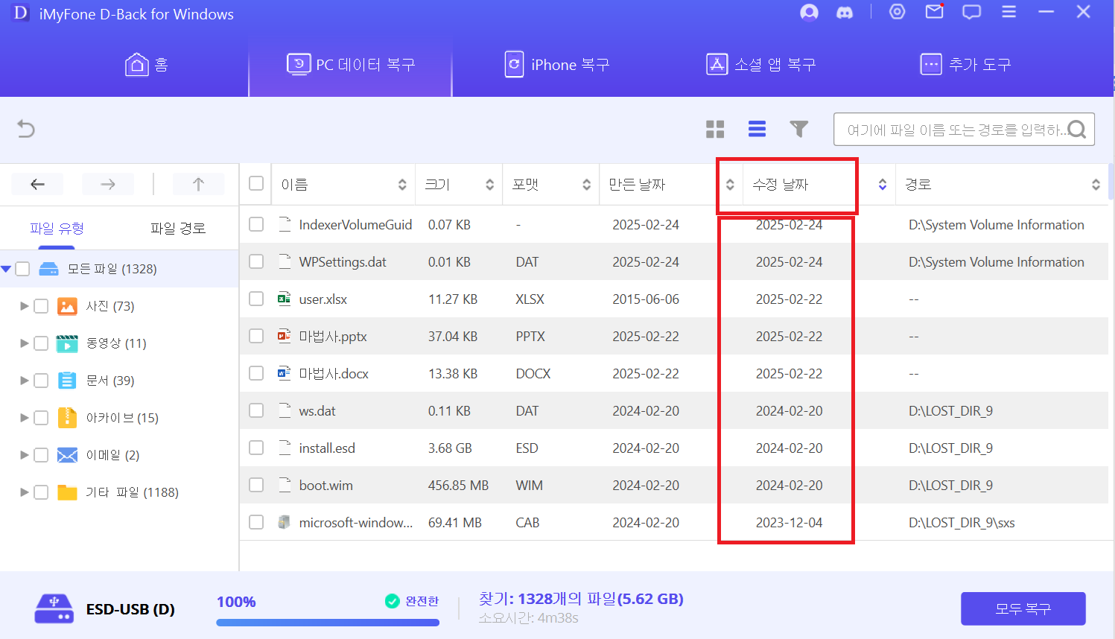This screenshot has height=639, width=1115.
Task: Switch to the 파일 유형 tab
Action: (57, 228)
